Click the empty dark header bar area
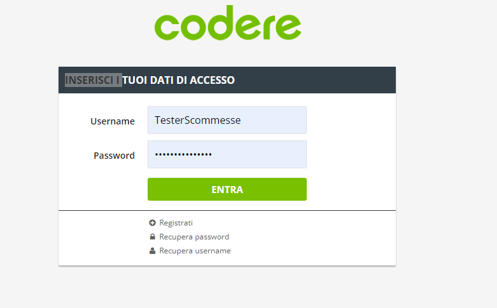The height and width of the screenshot is (308, 497). [318, 80]
